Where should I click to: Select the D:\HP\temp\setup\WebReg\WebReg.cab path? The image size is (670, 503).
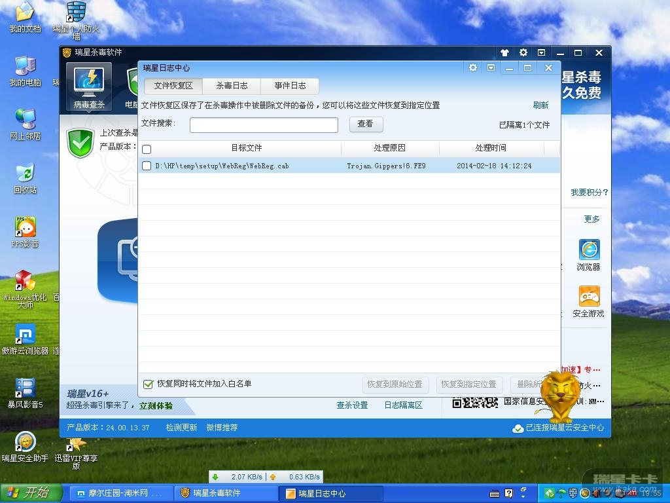coord(222,166)
